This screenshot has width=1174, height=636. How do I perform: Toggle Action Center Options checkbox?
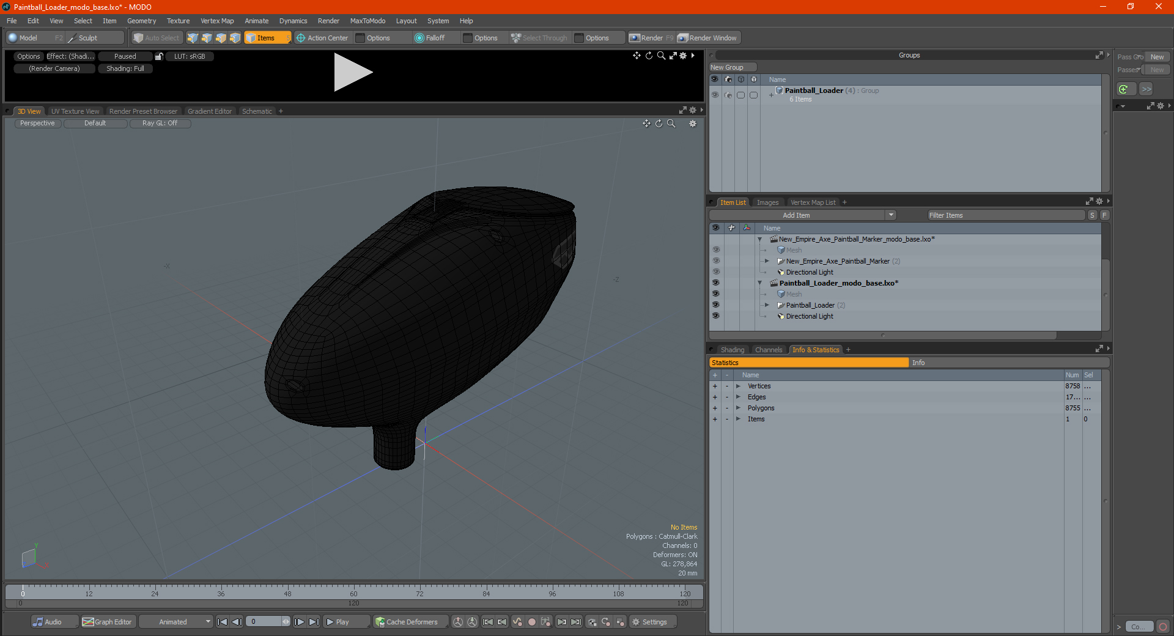360,38
